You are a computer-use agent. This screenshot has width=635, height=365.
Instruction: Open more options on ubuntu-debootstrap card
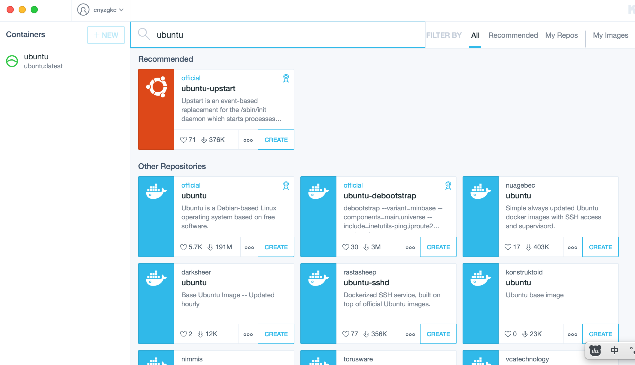[410, 247]
